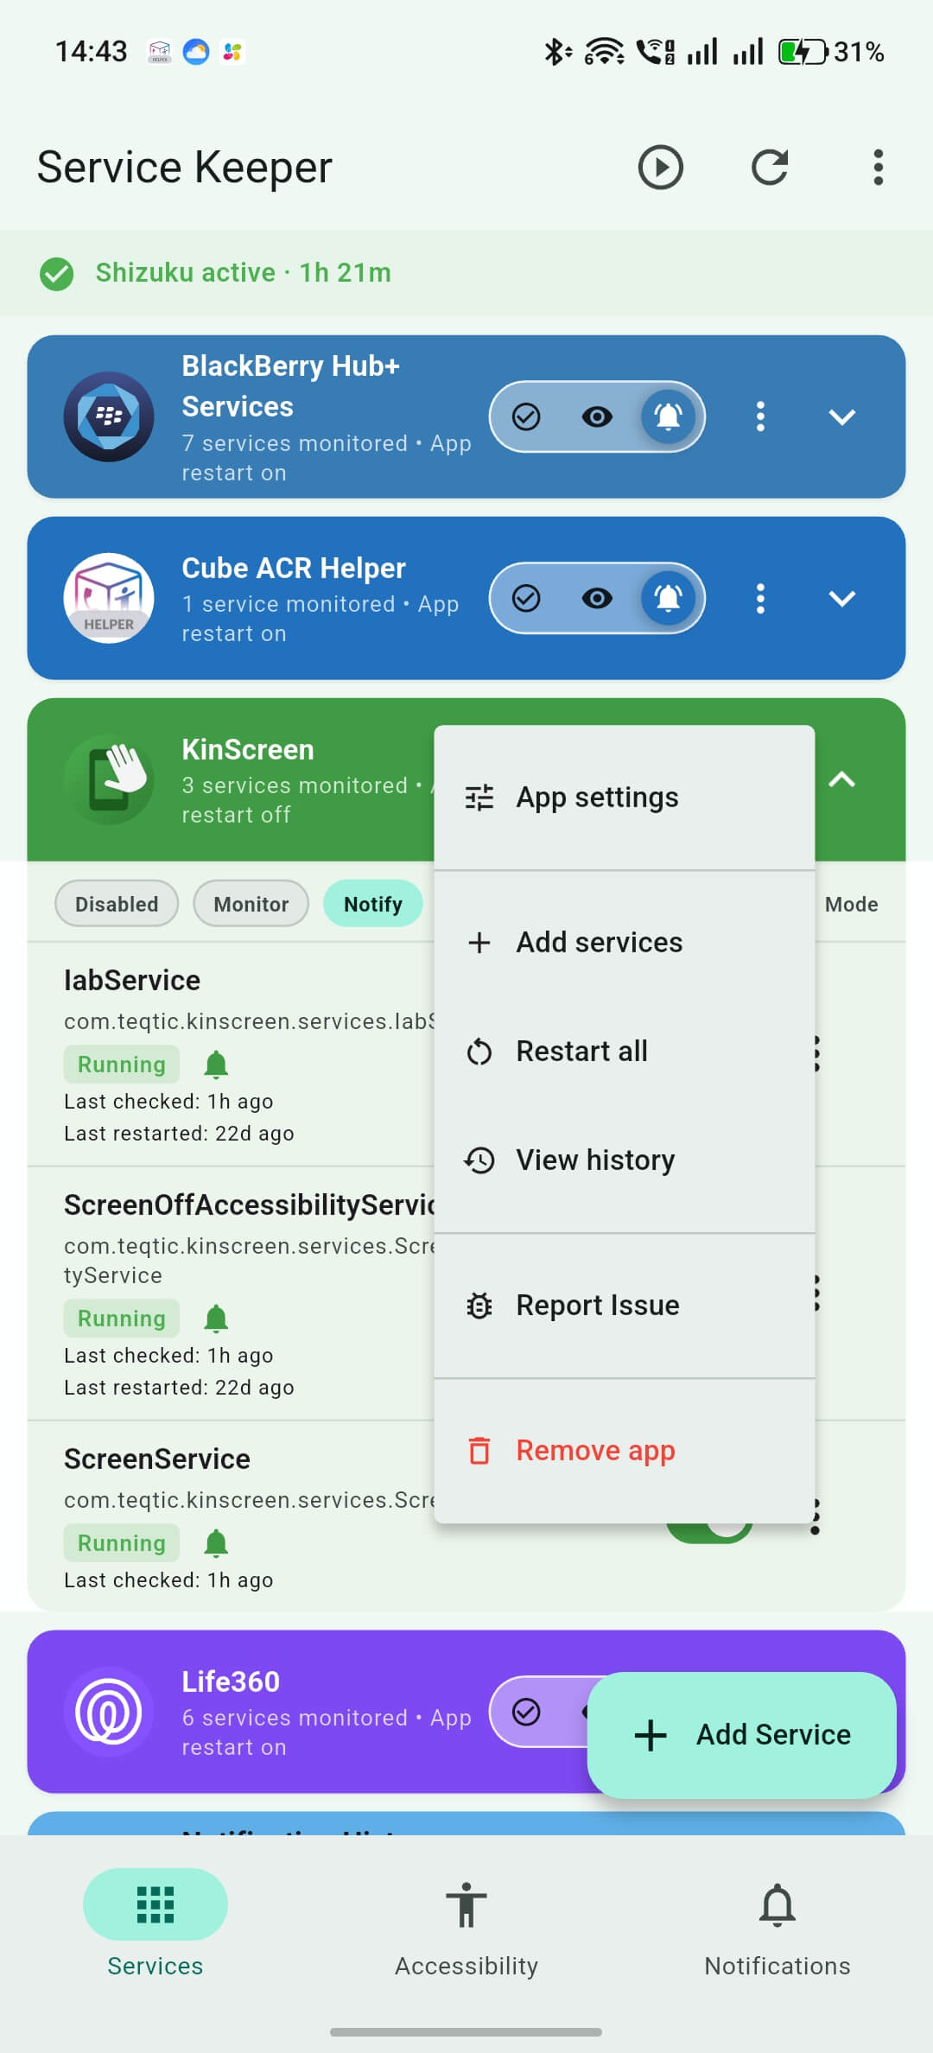This screenshot has height=2053, width=933.
Task: Open the header overflow three-dot menu
Action: click(878, 167)
